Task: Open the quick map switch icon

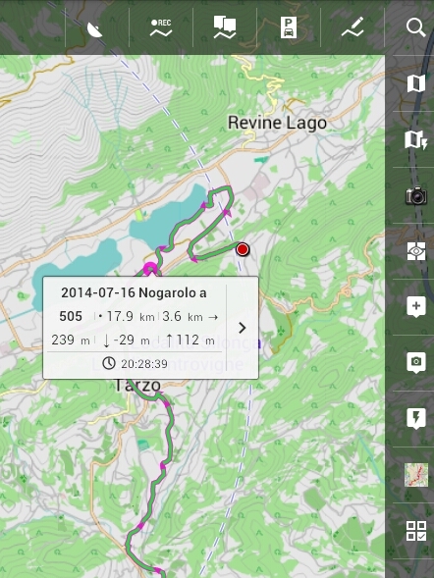Action: pos(416,139)
